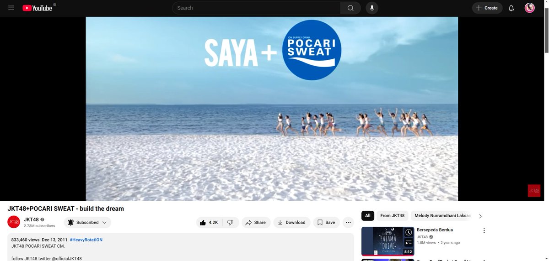549x261 pixels.
Task: Click the JKT48 watermark in video
Action: click(x=534, y=191)
